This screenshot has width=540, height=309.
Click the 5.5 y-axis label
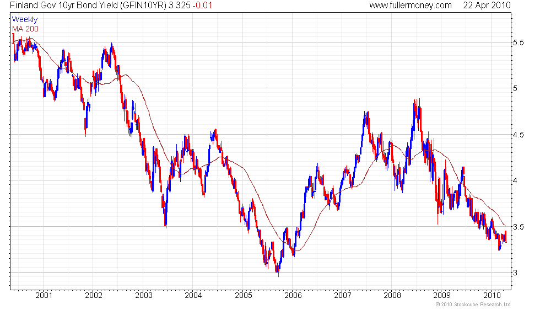(x=519, y=43)
